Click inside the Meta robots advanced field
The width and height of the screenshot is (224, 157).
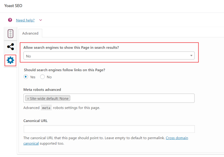[x=109, y=98]
